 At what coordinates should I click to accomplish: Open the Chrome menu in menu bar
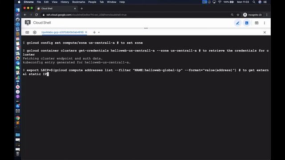28,2
